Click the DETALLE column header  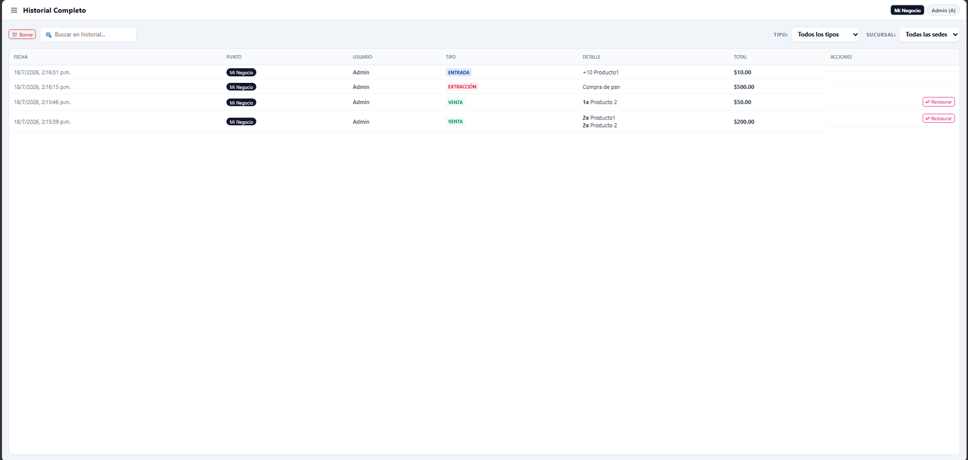[x=592, y=57]
